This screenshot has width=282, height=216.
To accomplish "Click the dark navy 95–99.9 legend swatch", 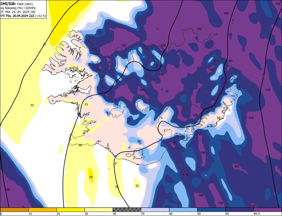I will pyautogui.click(x=239, y=209).
